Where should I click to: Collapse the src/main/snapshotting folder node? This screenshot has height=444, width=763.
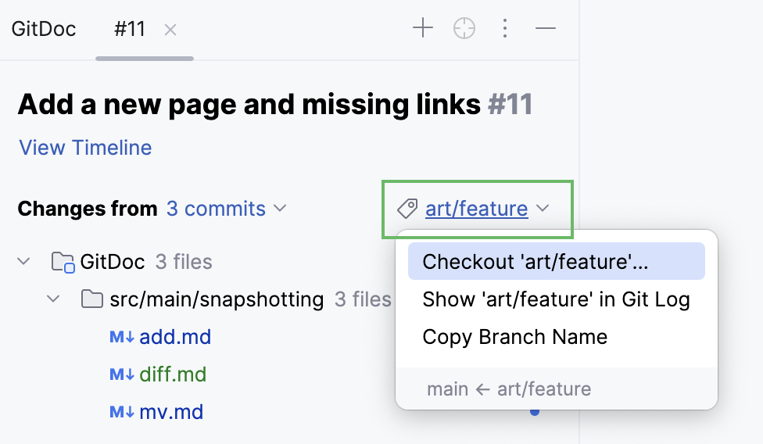54,299
